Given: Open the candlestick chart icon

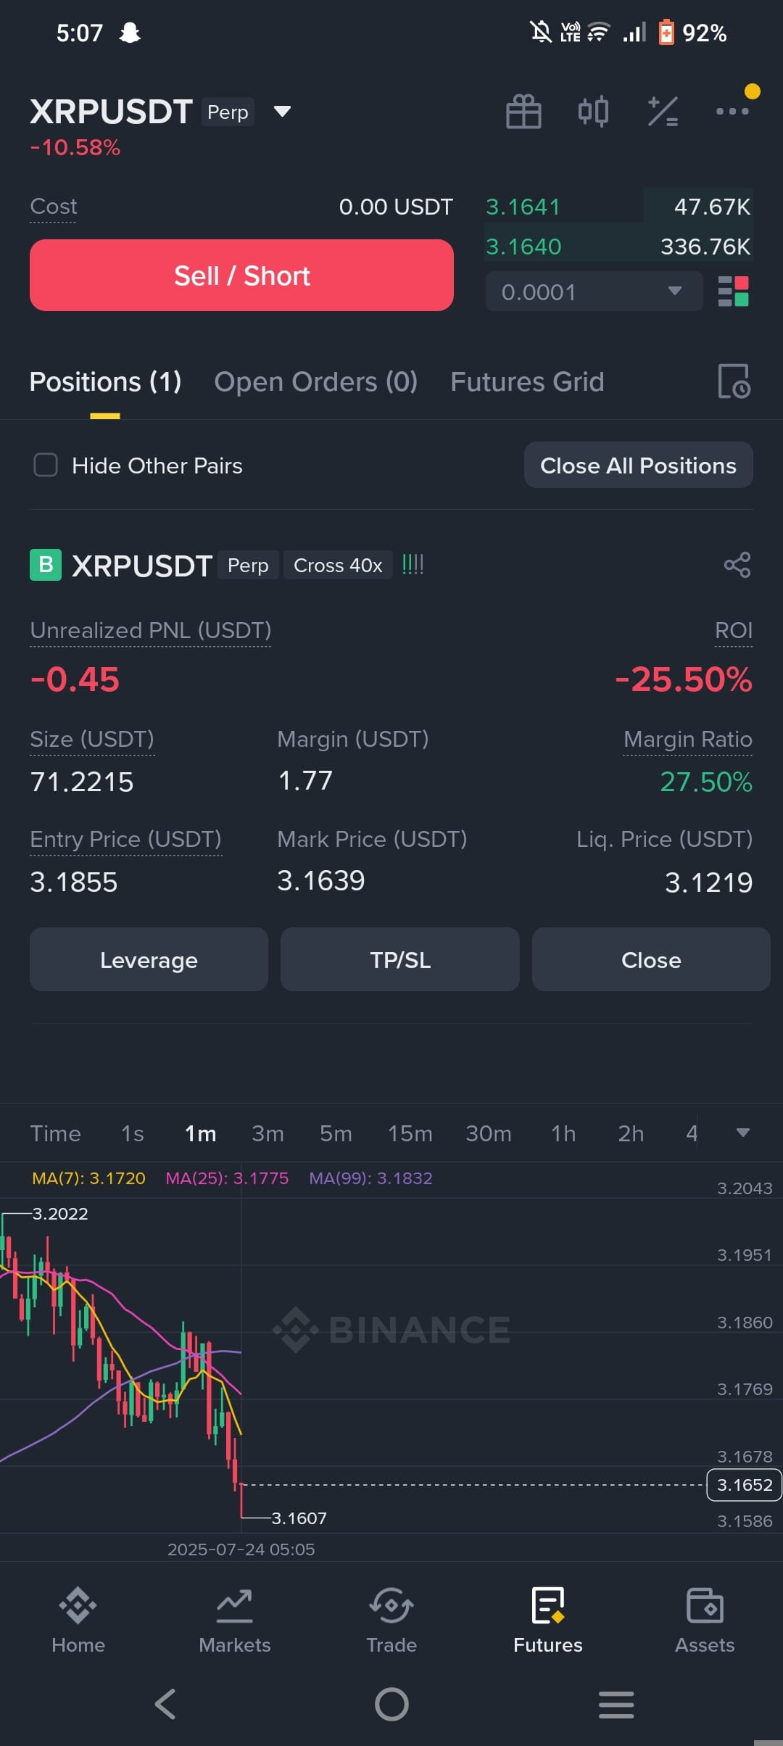Looking at the screenshot, I should coord(593,112).
